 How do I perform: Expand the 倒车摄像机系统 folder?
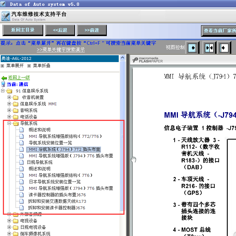9,233
